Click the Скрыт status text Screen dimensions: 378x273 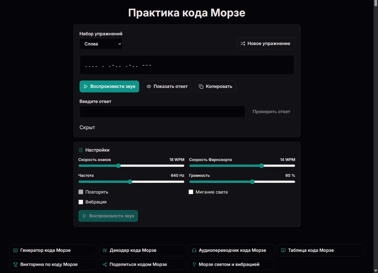87,127
